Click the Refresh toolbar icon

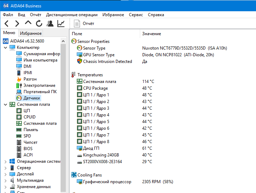click(x=39, y=24)
